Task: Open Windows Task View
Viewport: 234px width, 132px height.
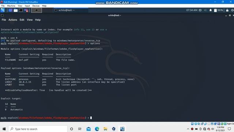Action: point(80,129)
